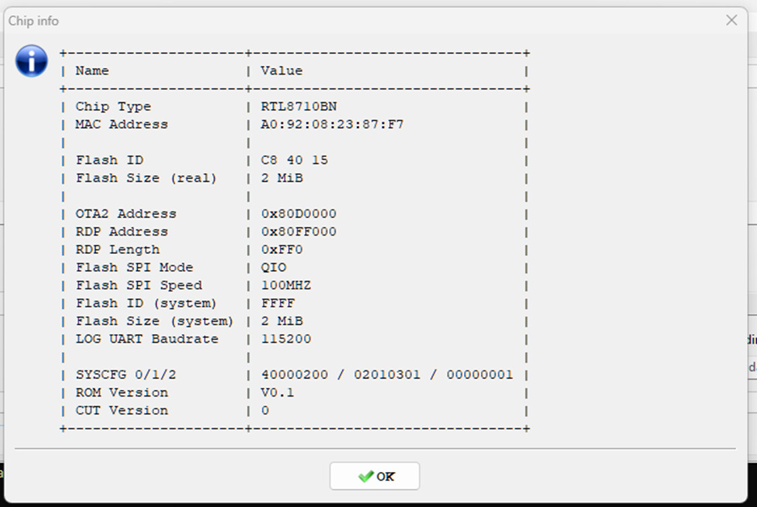Click the RDP Length value 0xFF0
Image resolution: width=757 pixels, height=507 pixels.
(282, 249)
